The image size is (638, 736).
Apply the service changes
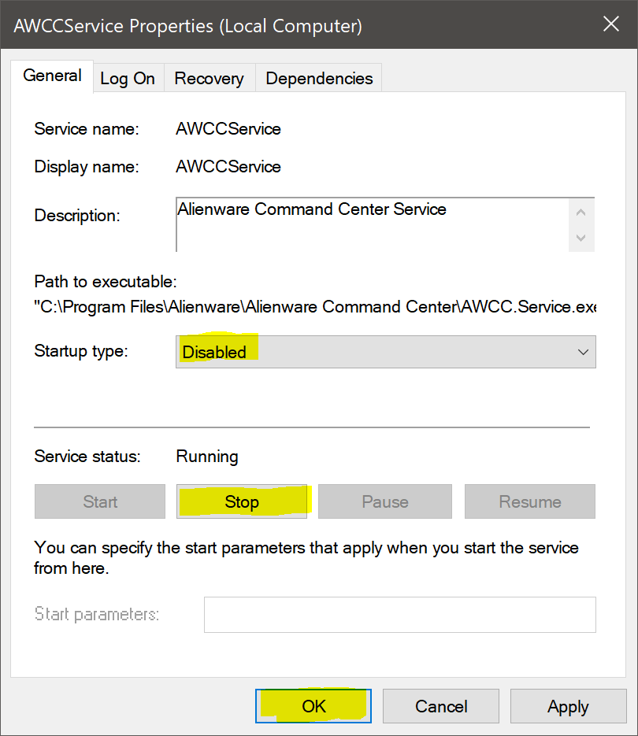point(568,706)
